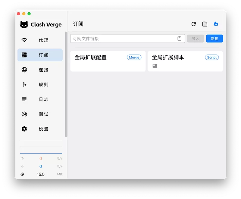The width and height of the screenshot is (241, 199).
Task: Click the server icon beside 订阅
Action: coord(24,55)
